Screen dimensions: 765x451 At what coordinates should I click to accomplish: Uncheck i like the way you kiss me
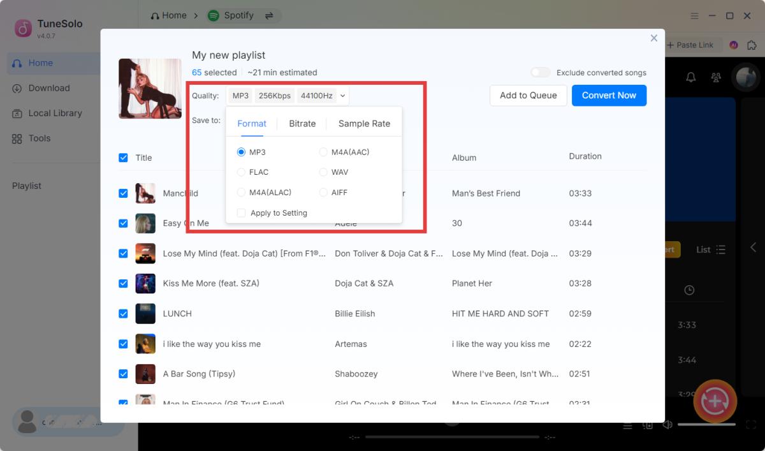(x=123, y=344)
